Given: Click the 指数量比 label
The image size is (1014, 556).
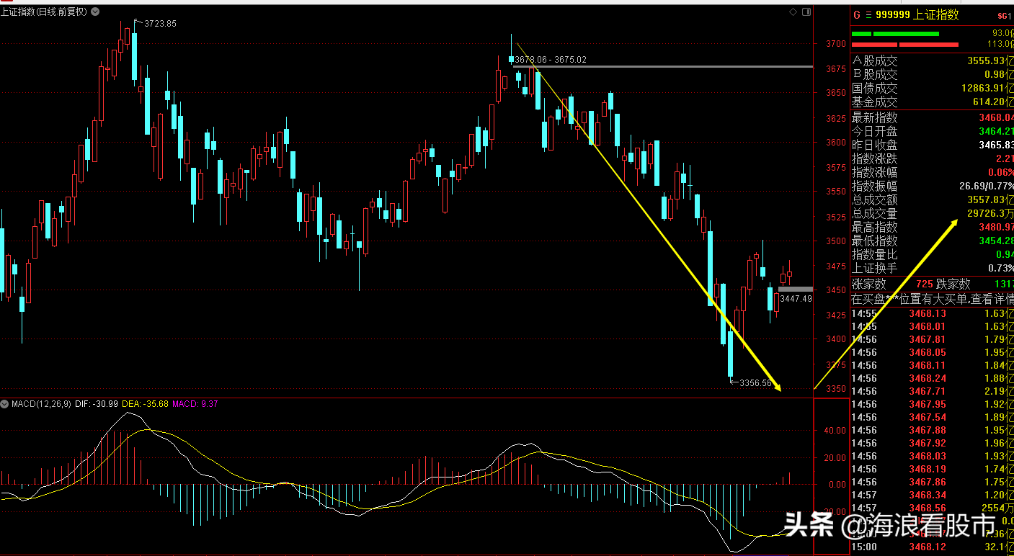Looking at the screenshot, I should (x=875, y=254).
